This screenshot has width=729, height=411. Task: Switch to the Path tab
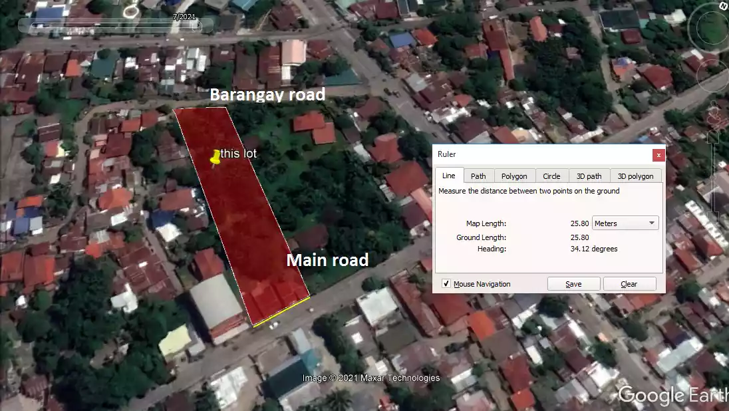click(x=479, y=176)
